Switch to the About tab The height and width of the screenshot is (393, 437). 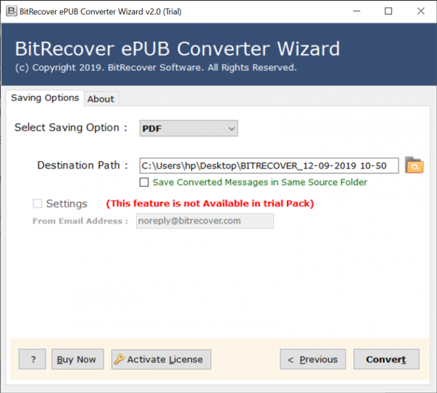(x=101, y=99)
